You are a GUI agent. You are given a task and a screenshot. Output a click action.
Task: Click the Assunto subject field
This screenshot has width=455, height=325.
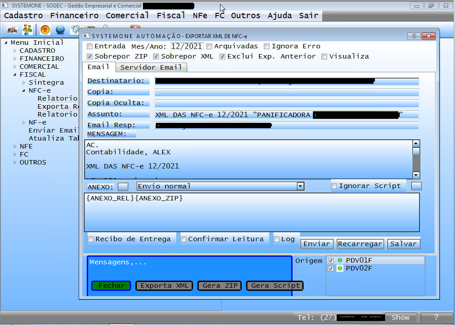[287, 115]
